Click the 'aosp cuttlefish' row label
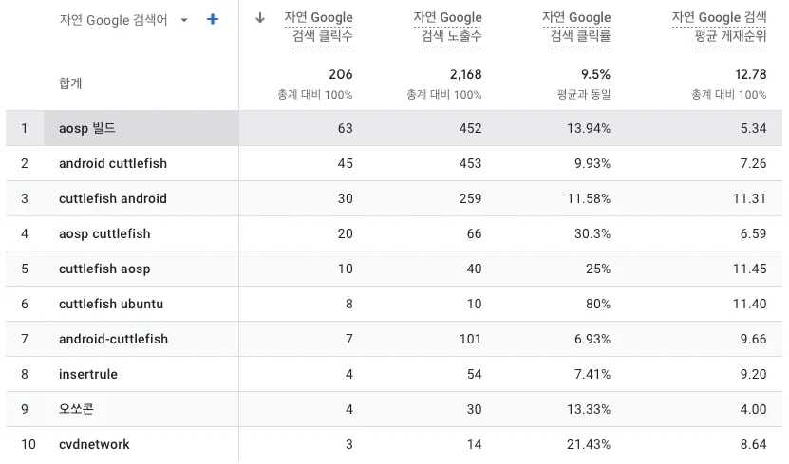 coord(104,233)
